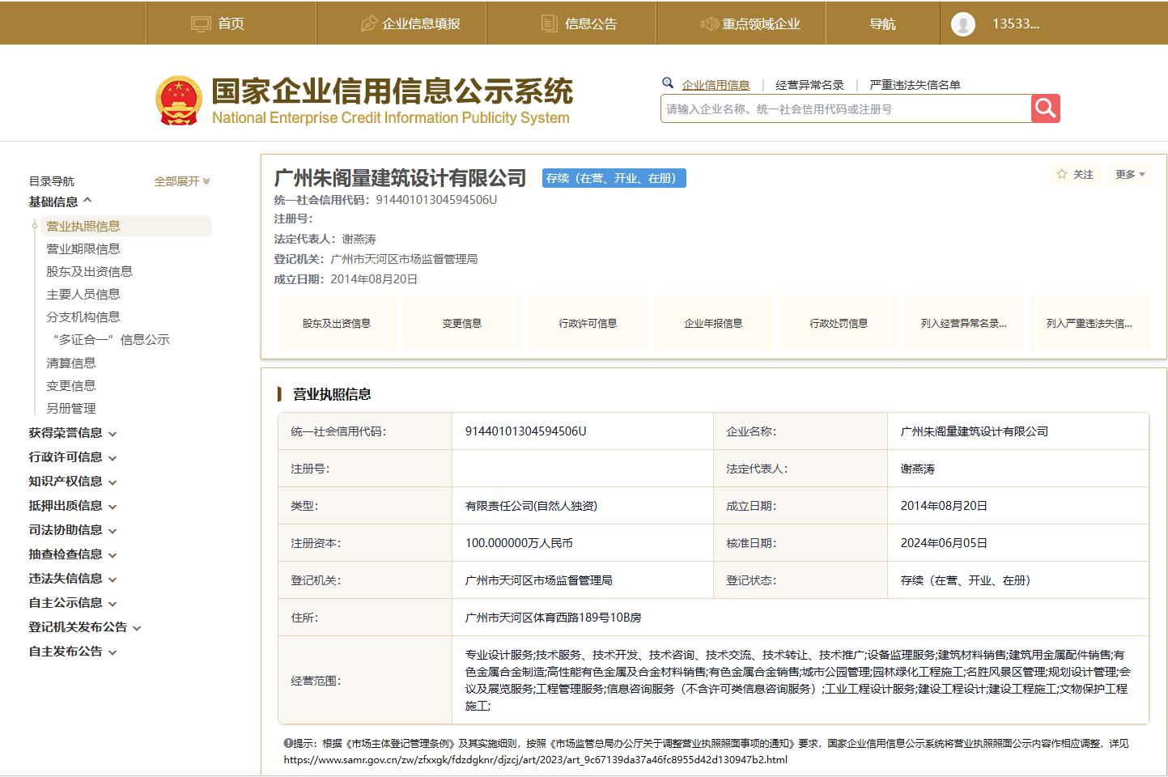Click the 列入经营异常名录 card button
Image resolution: width=1168 pixels, height=777 pixels.
(964, 323)
